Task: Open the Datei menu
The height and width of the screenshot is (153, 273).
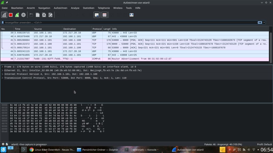Action: tap(5, 8)
